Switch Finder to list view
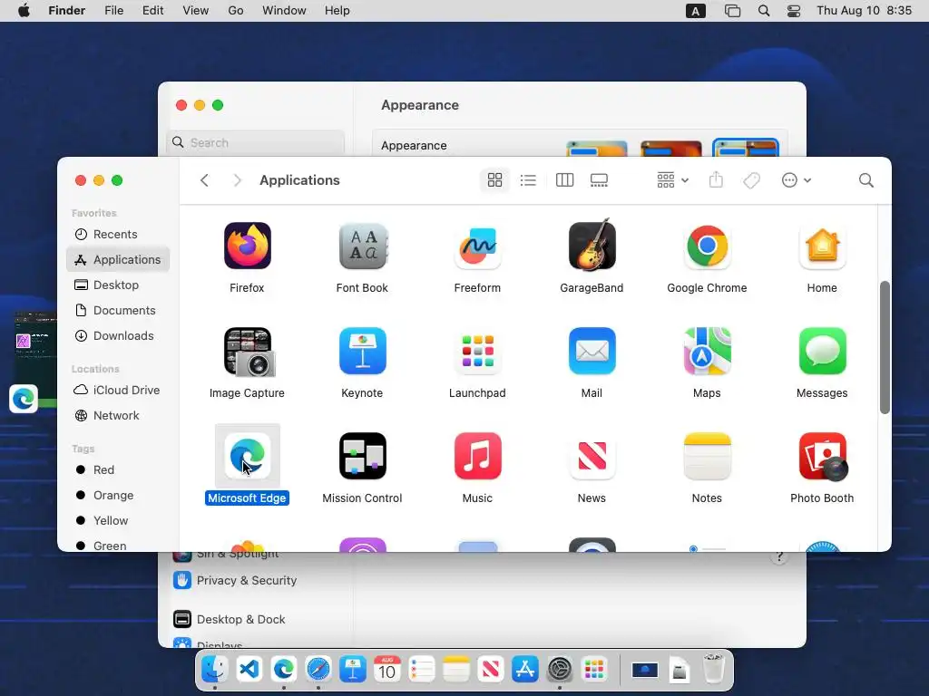 click(x=528, y=180)
